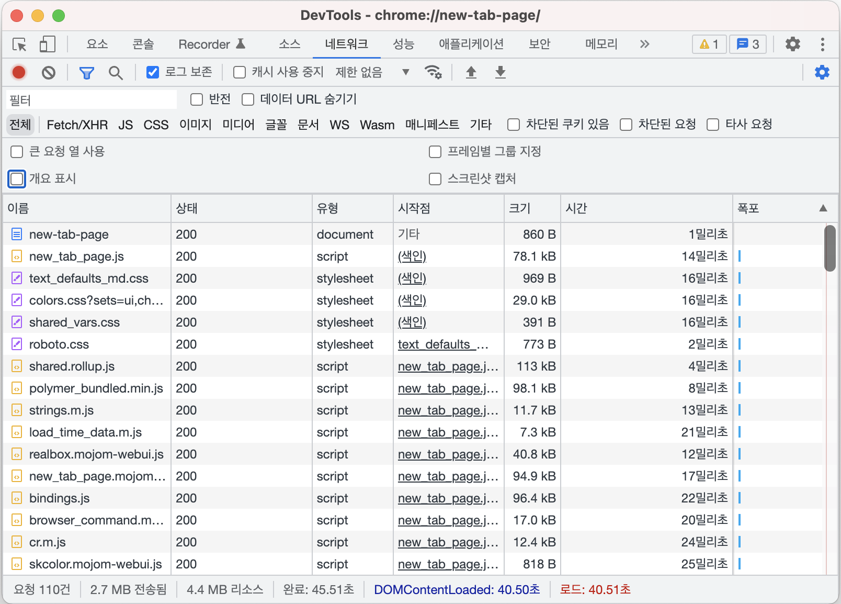The height and width of the screenshot is (604, 841).
Task: Click in the 필터 text field
Action: pos(92,99)
